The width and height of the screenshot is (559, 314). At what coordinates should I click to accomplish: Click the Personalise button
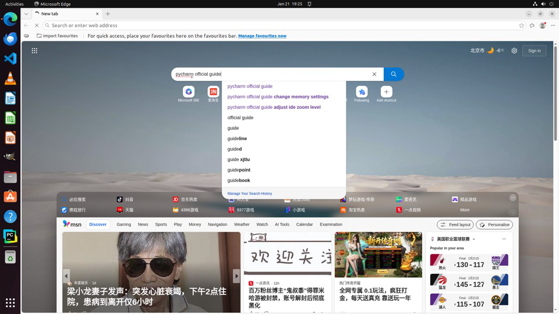coord(494,224)
